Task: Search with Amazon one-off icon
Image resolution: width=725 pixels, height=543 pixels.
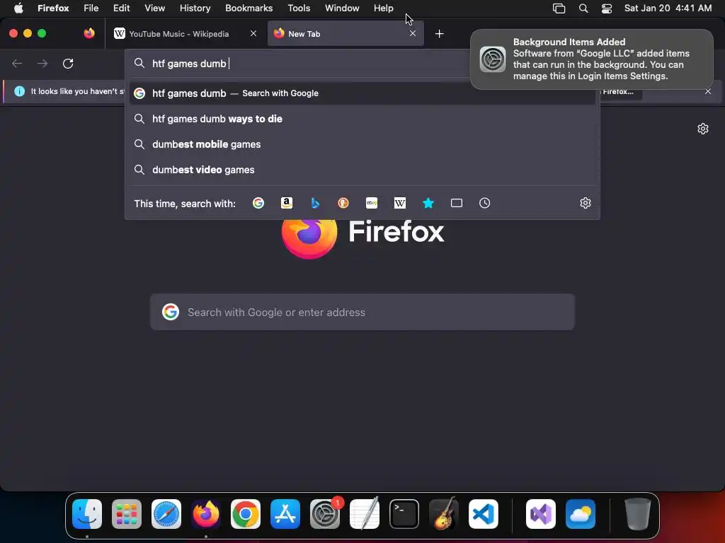Action: tap(287, 203)
